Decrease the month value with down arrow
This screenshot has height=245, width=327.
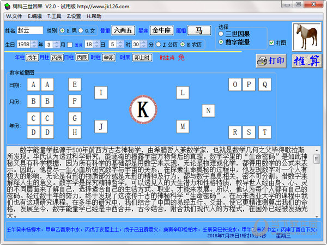tap(56, 46)
